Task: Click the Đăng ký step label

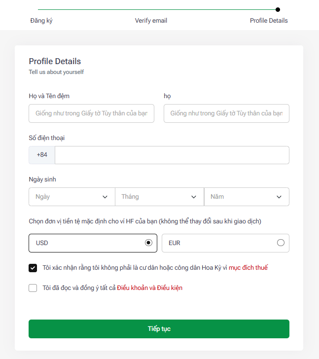Action: coord(41,21)
